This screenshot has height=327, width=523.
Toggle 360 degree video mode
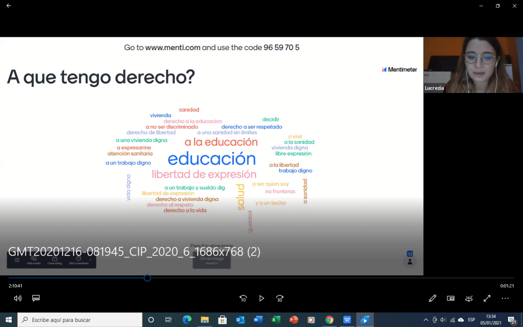coord(469,298)
